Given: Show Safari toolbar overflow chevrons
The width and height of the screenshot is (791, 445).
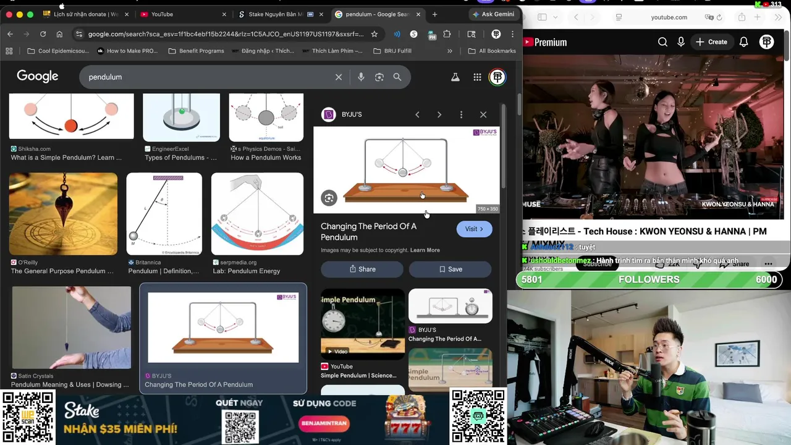Looking at the screenshot, I should [x=778, y=17].
